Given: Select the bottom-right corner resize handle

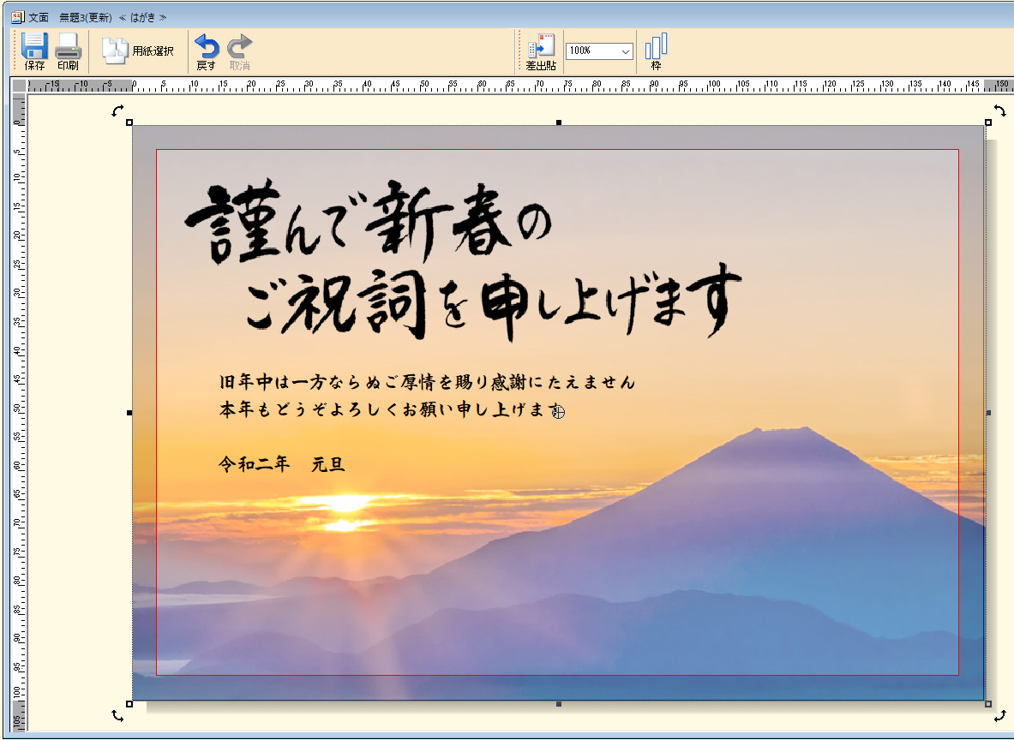Looking at the screenshot, I should tap(988, 704).
